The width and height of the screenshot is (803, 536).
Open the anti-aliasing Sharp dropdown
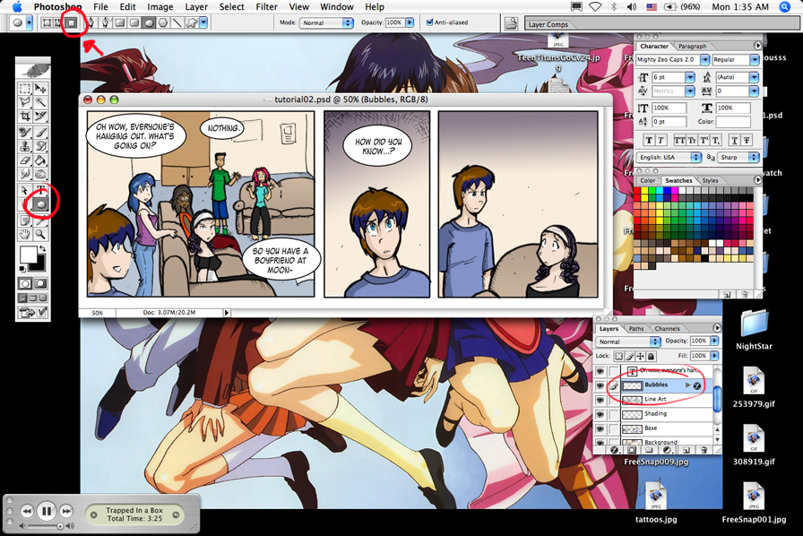tap(738, 158)
